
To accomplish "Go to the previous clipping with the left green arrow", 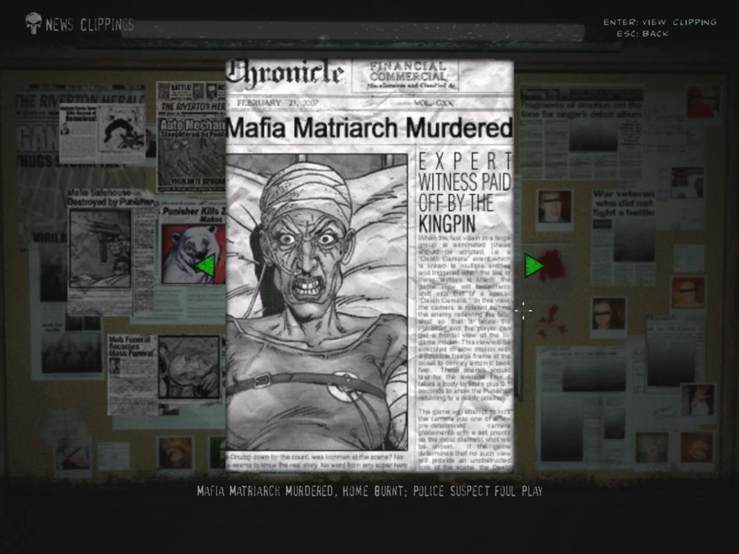I will tap(206, 265).
